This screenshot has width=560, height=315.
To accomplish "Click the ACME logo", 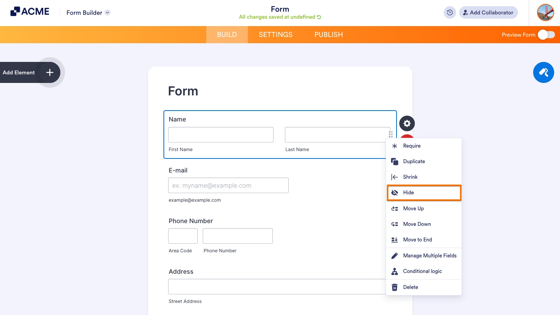I will (x=29, y=11).
